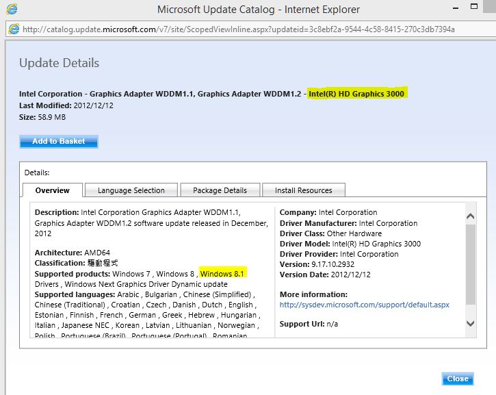Click the More information label

[x=313, y=294]
